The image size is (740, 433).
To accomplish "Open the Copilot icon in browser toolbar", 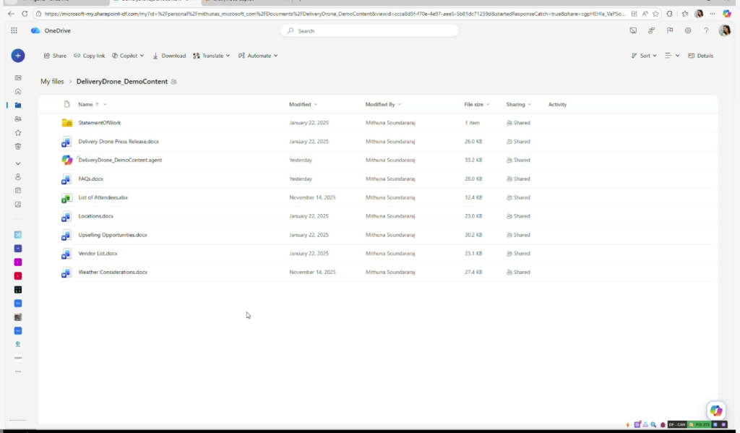I will (x=727, y=14).
